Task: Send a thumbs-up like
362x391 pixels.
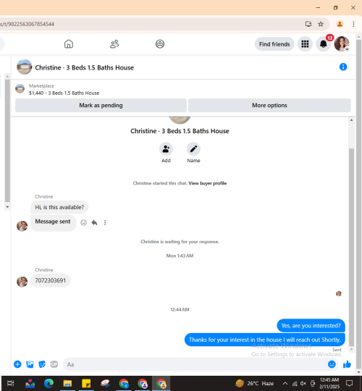Action: tap(347, 364)
